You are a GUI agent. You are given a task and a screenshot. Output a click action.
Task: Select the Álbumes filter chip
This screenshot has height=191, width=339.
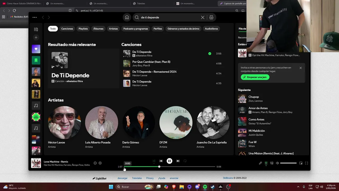click(98, 29)
